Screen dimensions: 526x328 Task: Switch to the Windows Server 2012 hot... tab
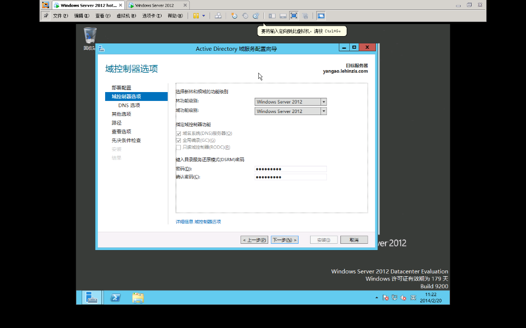pyautogui.click(x=88, y=5)
